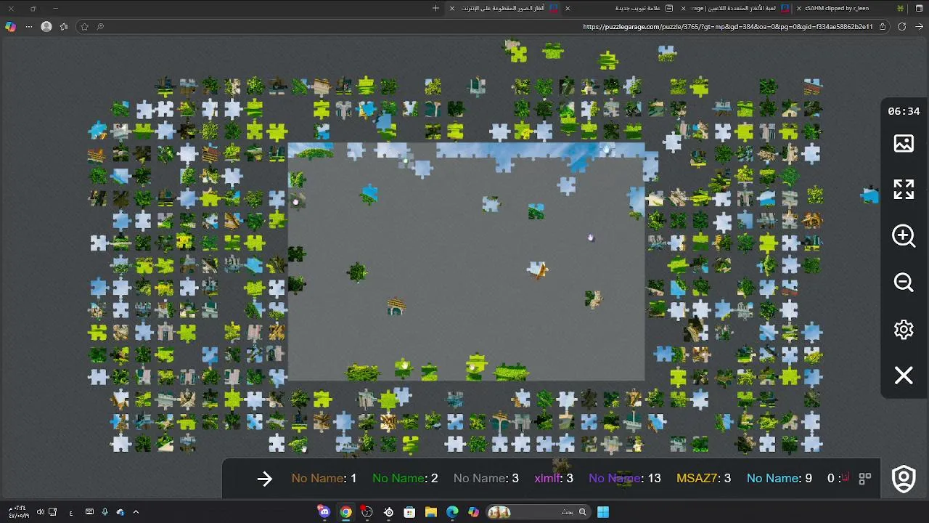Open the Copilot icon in browser

[10, 27]
